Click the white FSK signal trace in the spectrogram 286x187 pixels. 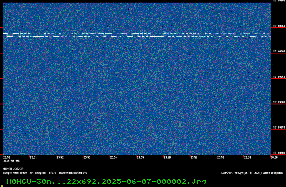[x=137, y=35]
